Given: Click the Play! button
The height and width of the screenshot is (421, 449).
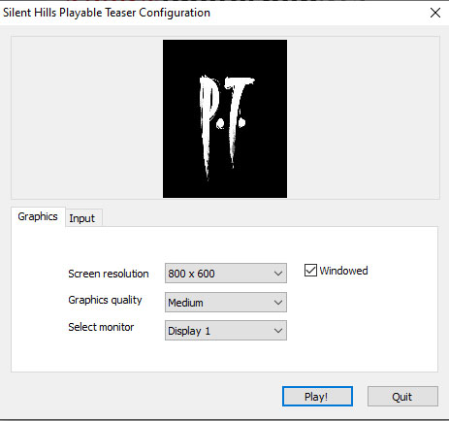Looking at the screenshot, I should [x=317, y=397].
